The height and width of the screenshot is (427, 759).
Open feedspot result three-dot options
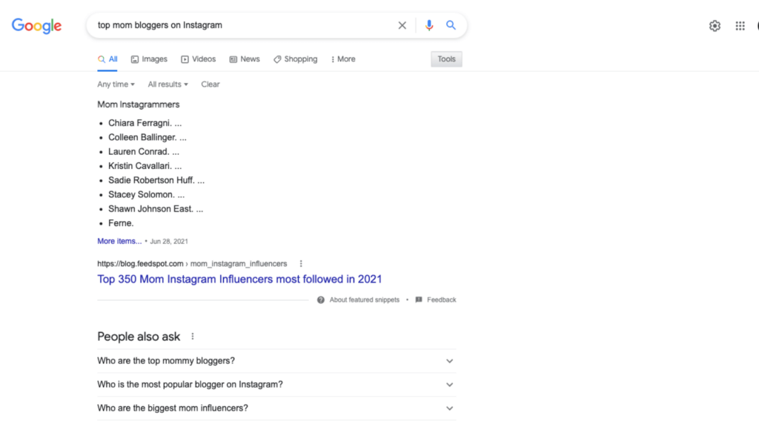301,264
